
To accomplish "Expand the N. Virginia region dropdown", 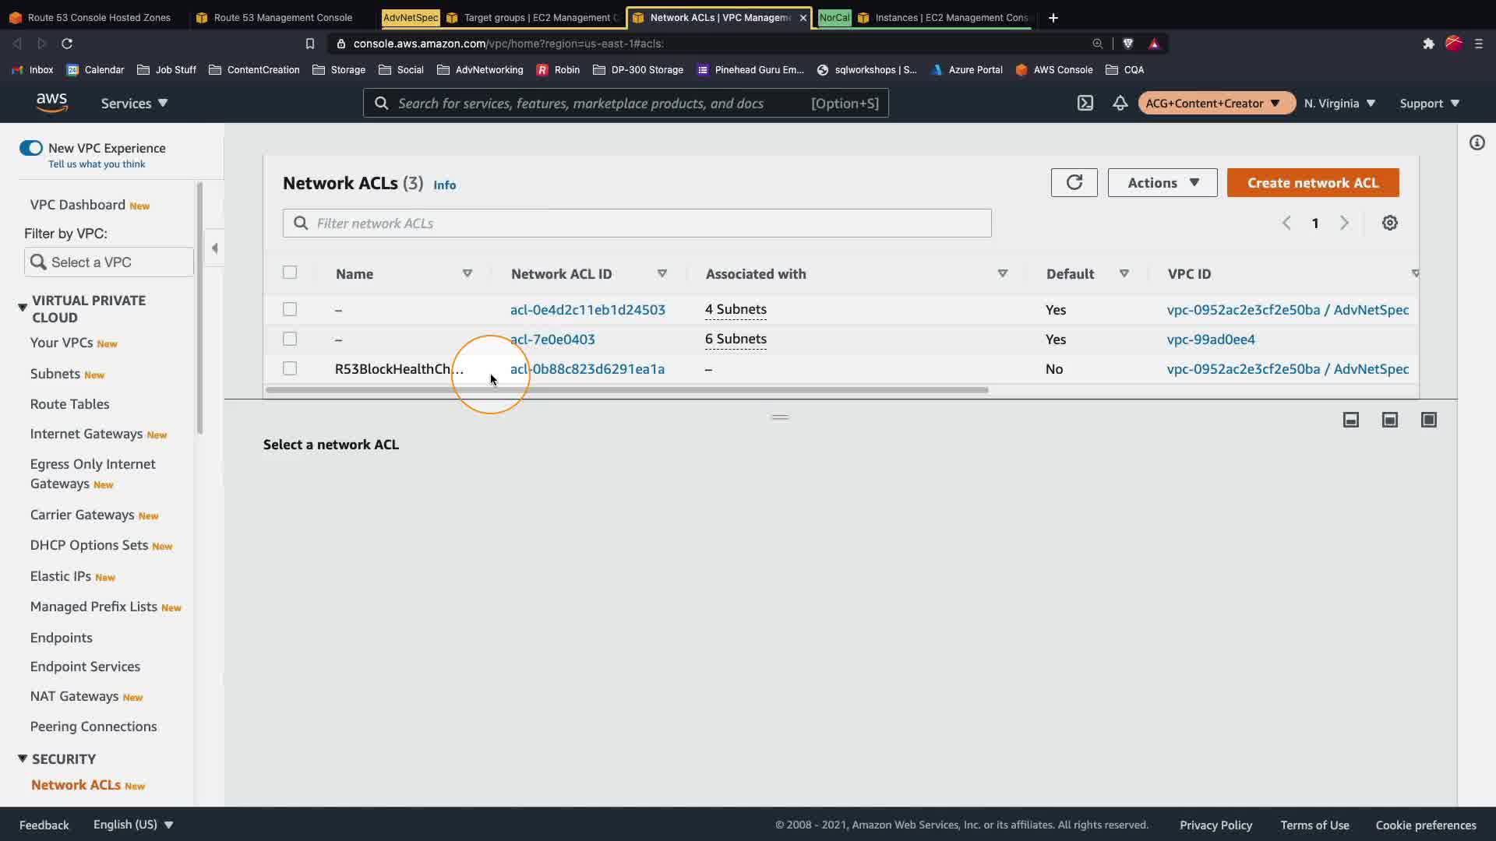I will point(1339,103).
